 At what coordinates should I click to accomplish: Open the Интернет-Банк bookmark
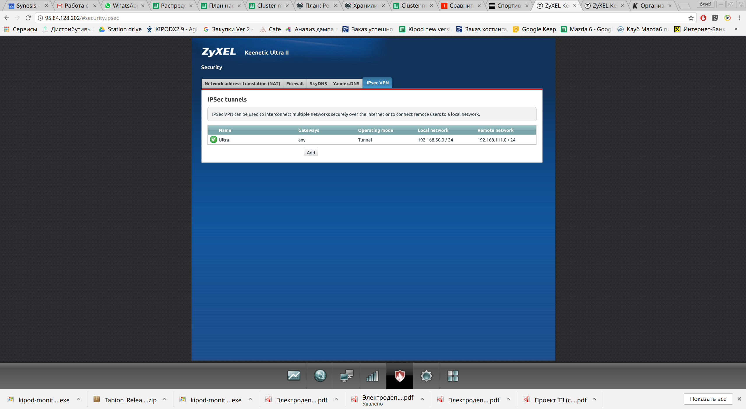(x=699, y=29)
